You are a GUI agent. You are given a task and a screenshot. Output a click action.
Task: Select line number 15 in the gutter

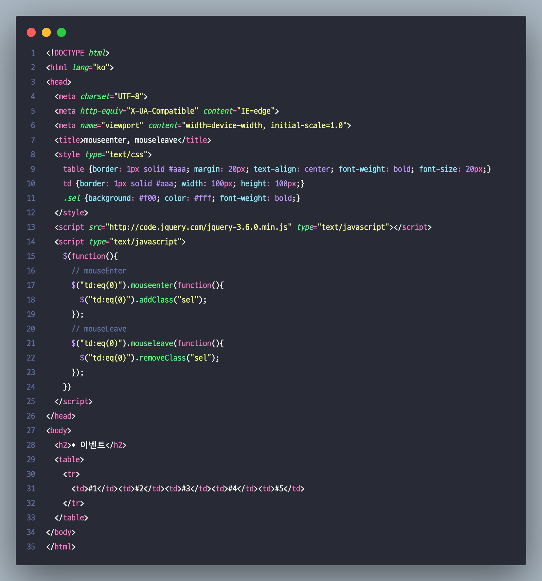(31, 256)
